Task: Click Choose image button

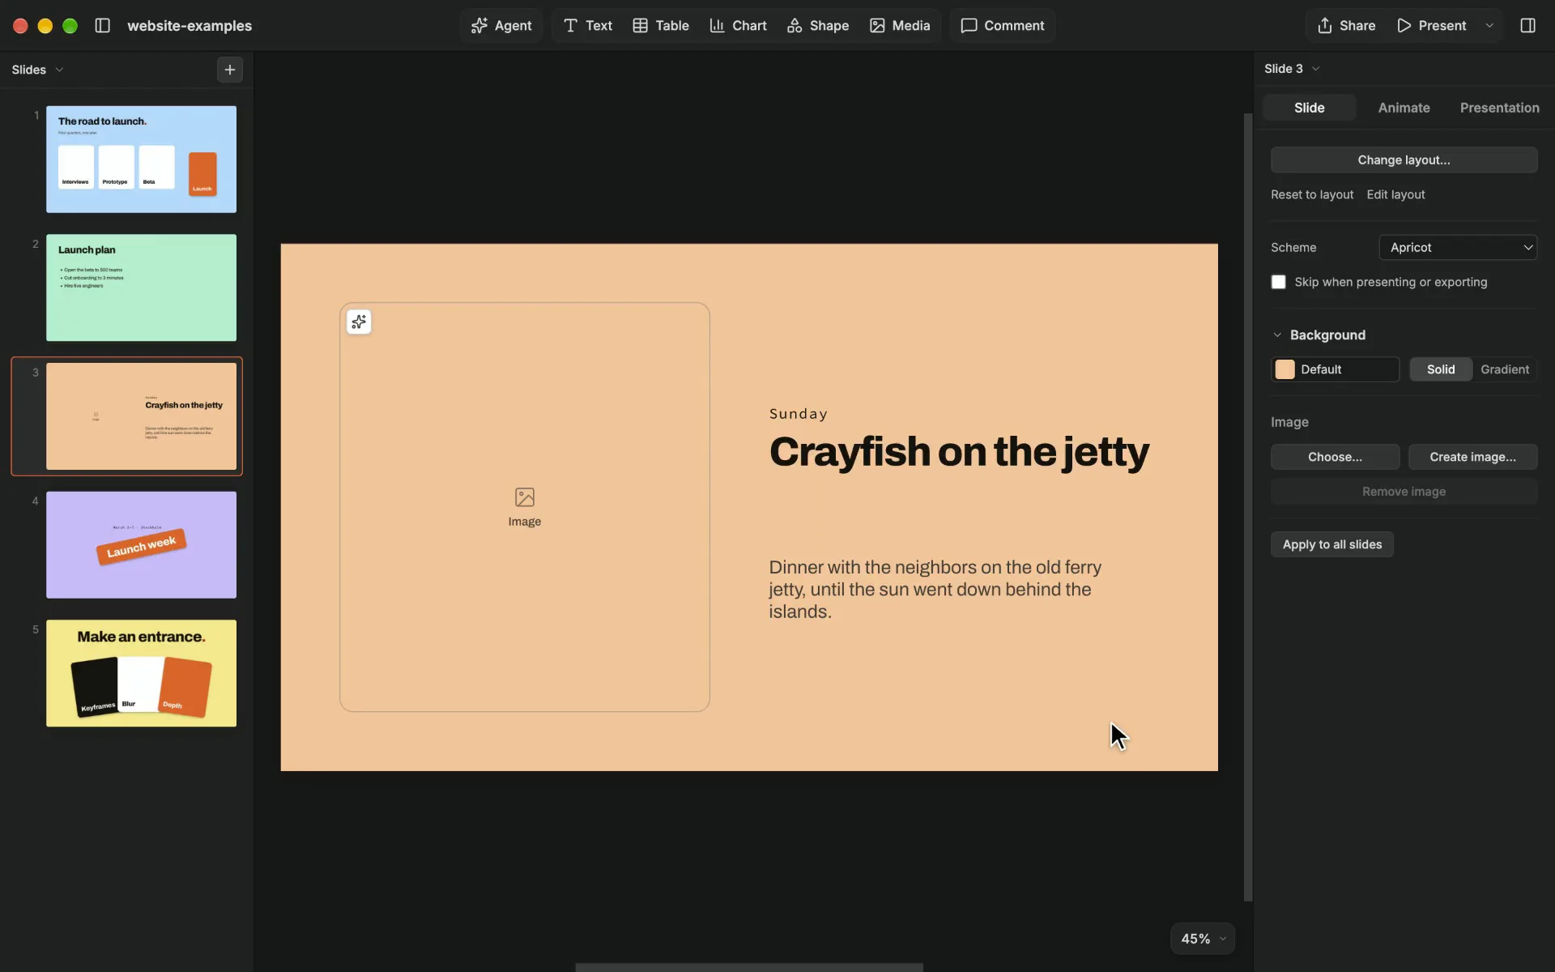Action: (x=1335, y=457)
